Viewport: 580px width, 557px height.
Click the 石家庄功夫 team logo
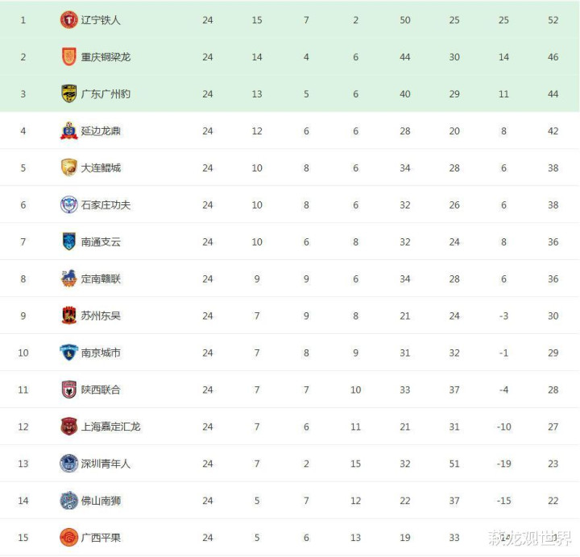pyautogui.click(x=68, y=205)
